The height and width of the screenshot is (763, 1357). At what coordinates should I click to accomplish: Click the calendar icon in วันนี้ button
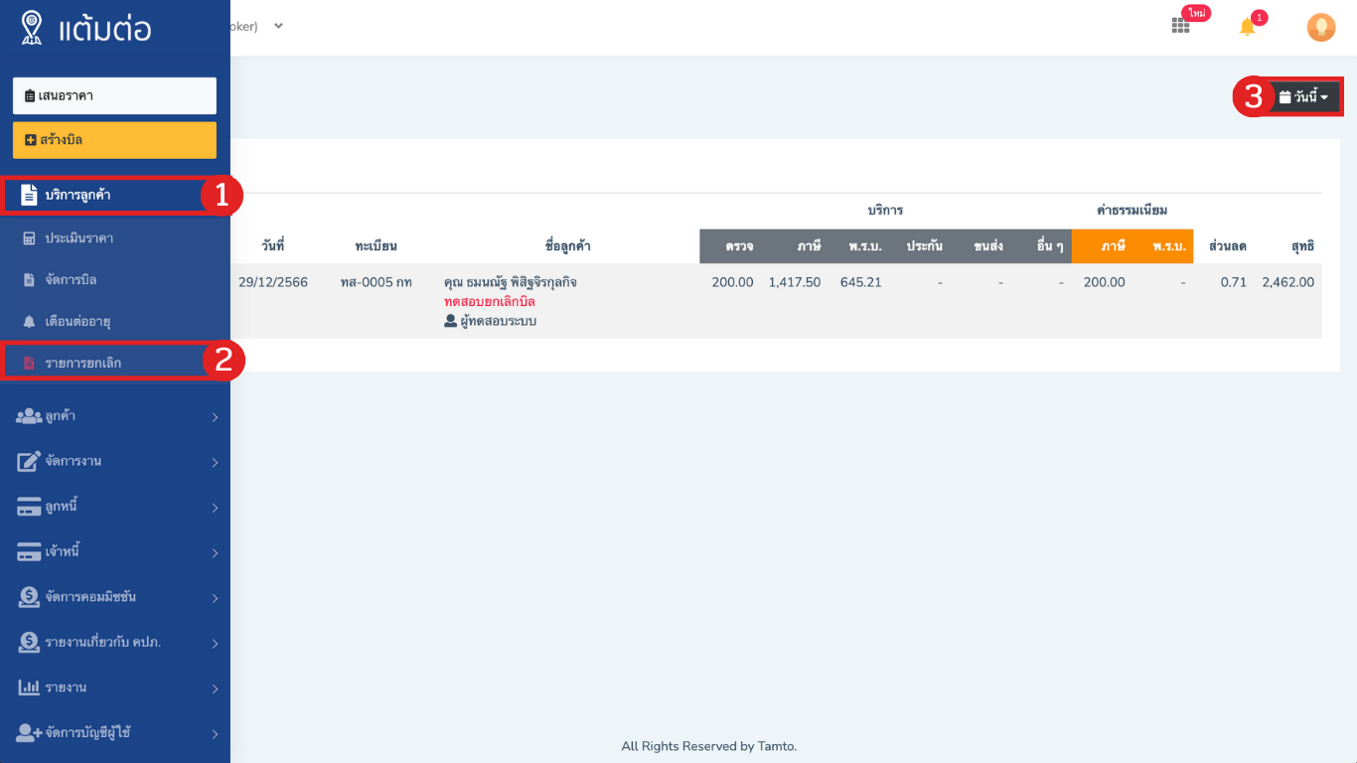[x=1285, y=97]
